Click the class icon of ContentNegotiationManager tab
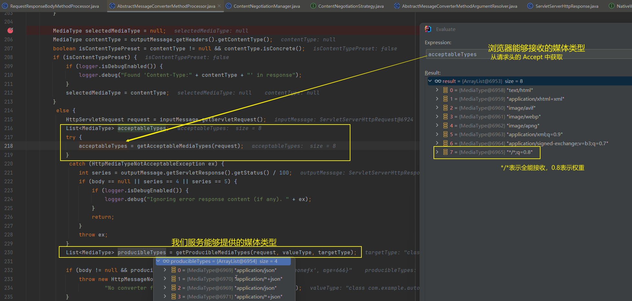 click(x=228, y=6)
